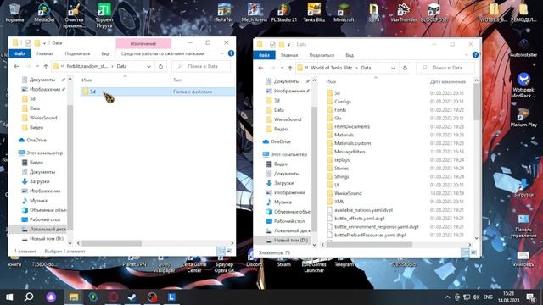Go back in the left Data window
Screen dimensions: 543x305
pyautogui.click(x=16, y=66)
